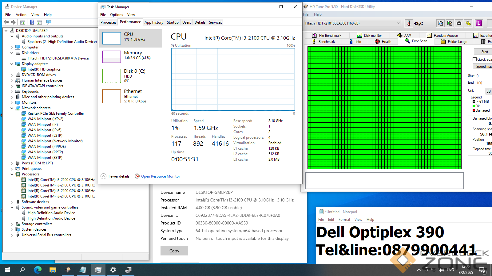This screenshot has width=492, height=276.
Task: Click the Notepad icon on the taskbar
Action: pos(83,270)
